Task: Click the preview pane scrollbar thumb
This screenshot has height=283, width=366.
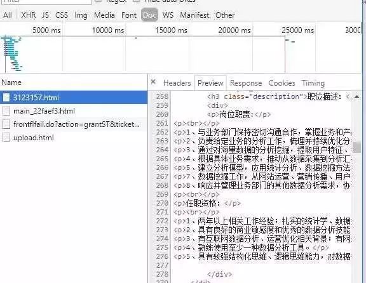Action: (356, 147)
